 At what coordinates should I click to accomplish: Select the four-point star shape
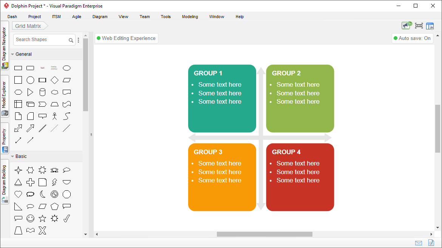pyautogui.click(x=18, y=170)
